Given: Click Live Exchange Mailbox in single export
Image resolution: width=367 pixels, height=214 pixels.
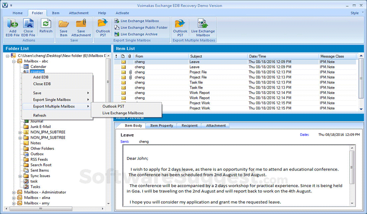Looking at the screenshot, I should (x=137, y=21).
